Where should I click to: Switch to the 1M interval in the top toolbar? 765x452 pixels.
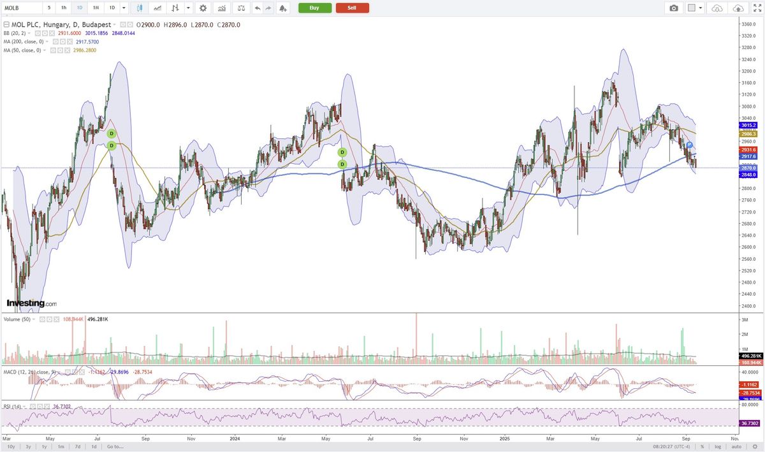click(x=95, y=8)
